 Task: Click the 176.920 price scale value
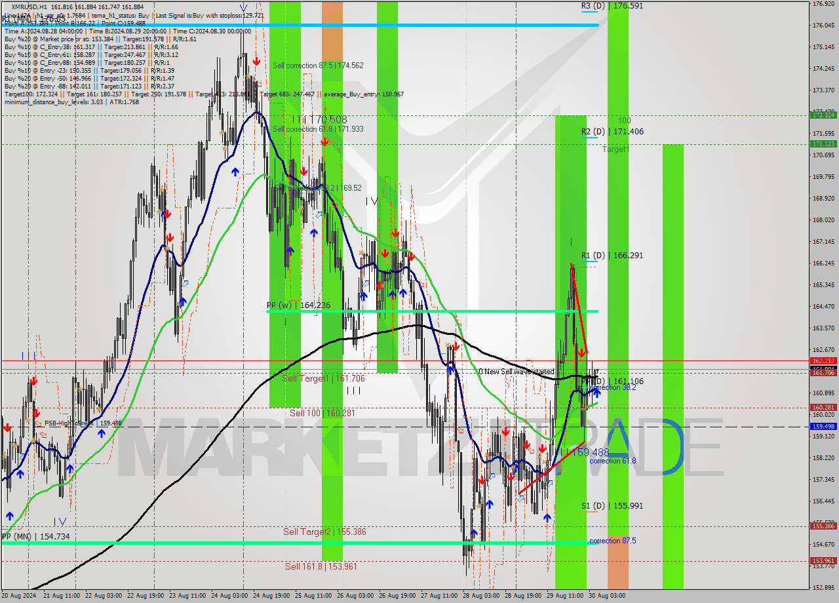823,4
